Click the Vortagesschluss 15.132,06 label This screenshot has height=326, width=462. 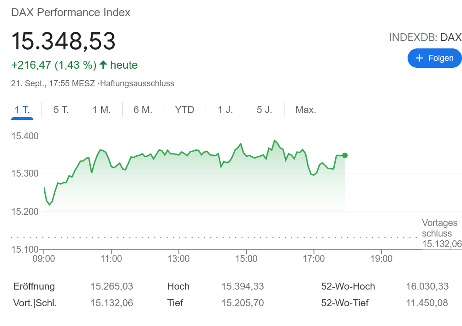coord(441,233)
